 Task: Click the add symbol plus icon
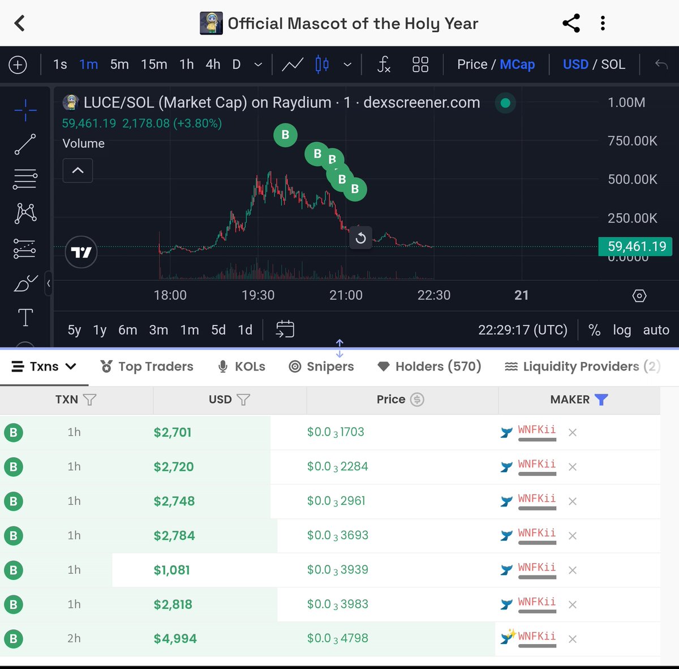pos(18,65)
